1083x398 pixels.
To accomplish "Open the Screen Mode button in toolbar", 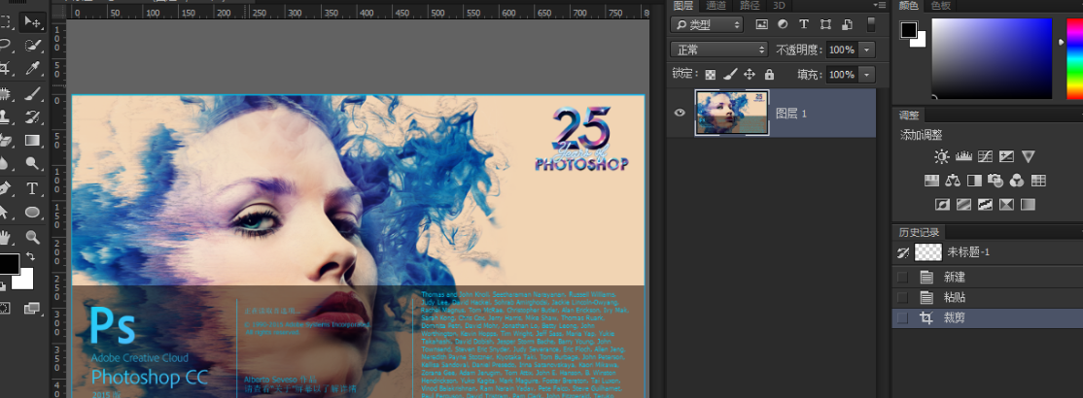I will coord(32,308).
